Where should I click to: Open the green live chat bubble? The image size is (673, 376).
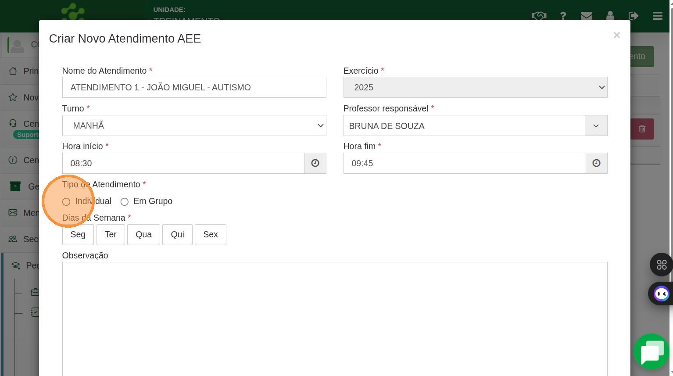click(651, 352)
